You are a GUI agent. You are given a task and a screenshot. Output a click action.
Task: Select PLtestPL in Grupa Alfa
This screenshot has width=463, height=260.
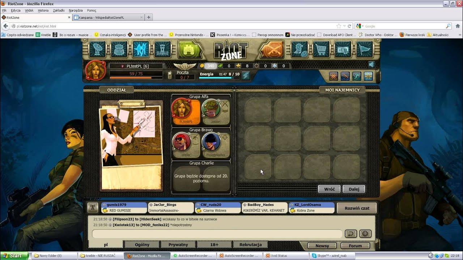coord(186,112)
